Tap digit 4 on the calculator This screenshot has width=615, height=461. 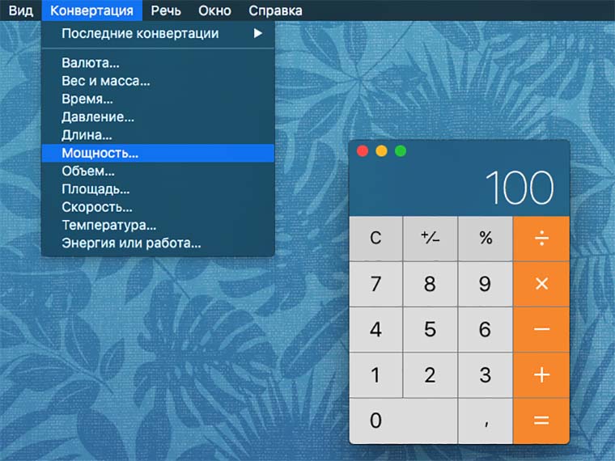coord(375,329)
